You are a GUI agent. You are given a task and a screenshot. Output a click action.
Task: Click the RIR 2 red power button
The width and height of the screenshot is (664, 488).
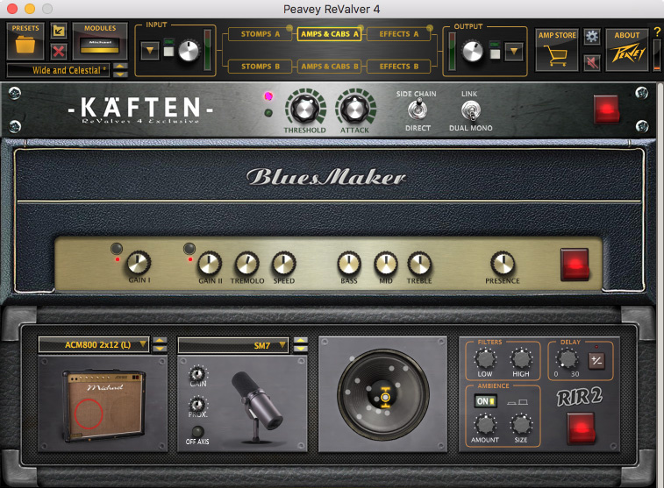click(581, 428)
